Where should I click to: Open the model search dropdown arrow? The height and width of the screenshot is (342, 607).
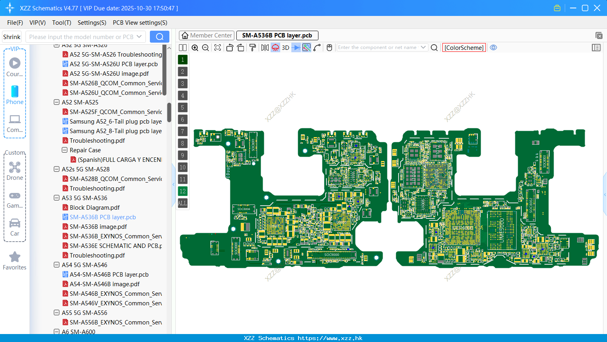click(139, 37)
